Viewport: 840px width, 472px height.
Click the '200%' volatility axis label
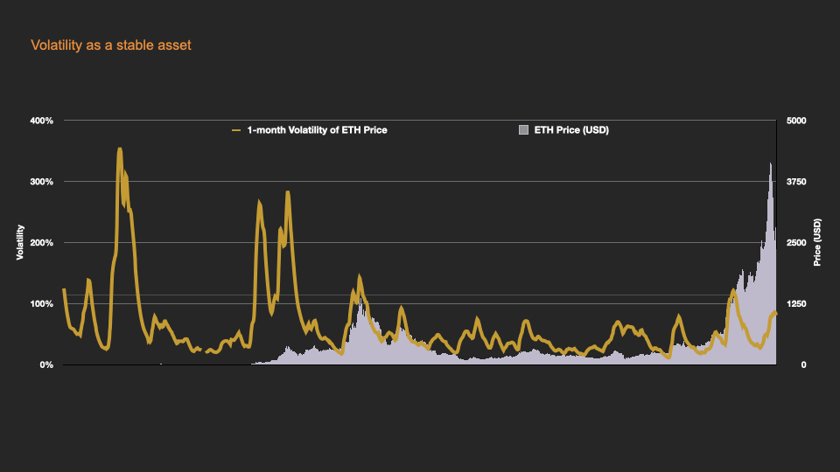[x=42, y=242]
